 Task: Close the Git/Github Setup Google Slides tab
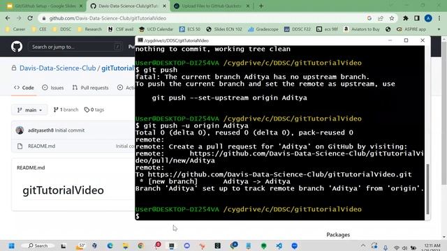(81, 6)
